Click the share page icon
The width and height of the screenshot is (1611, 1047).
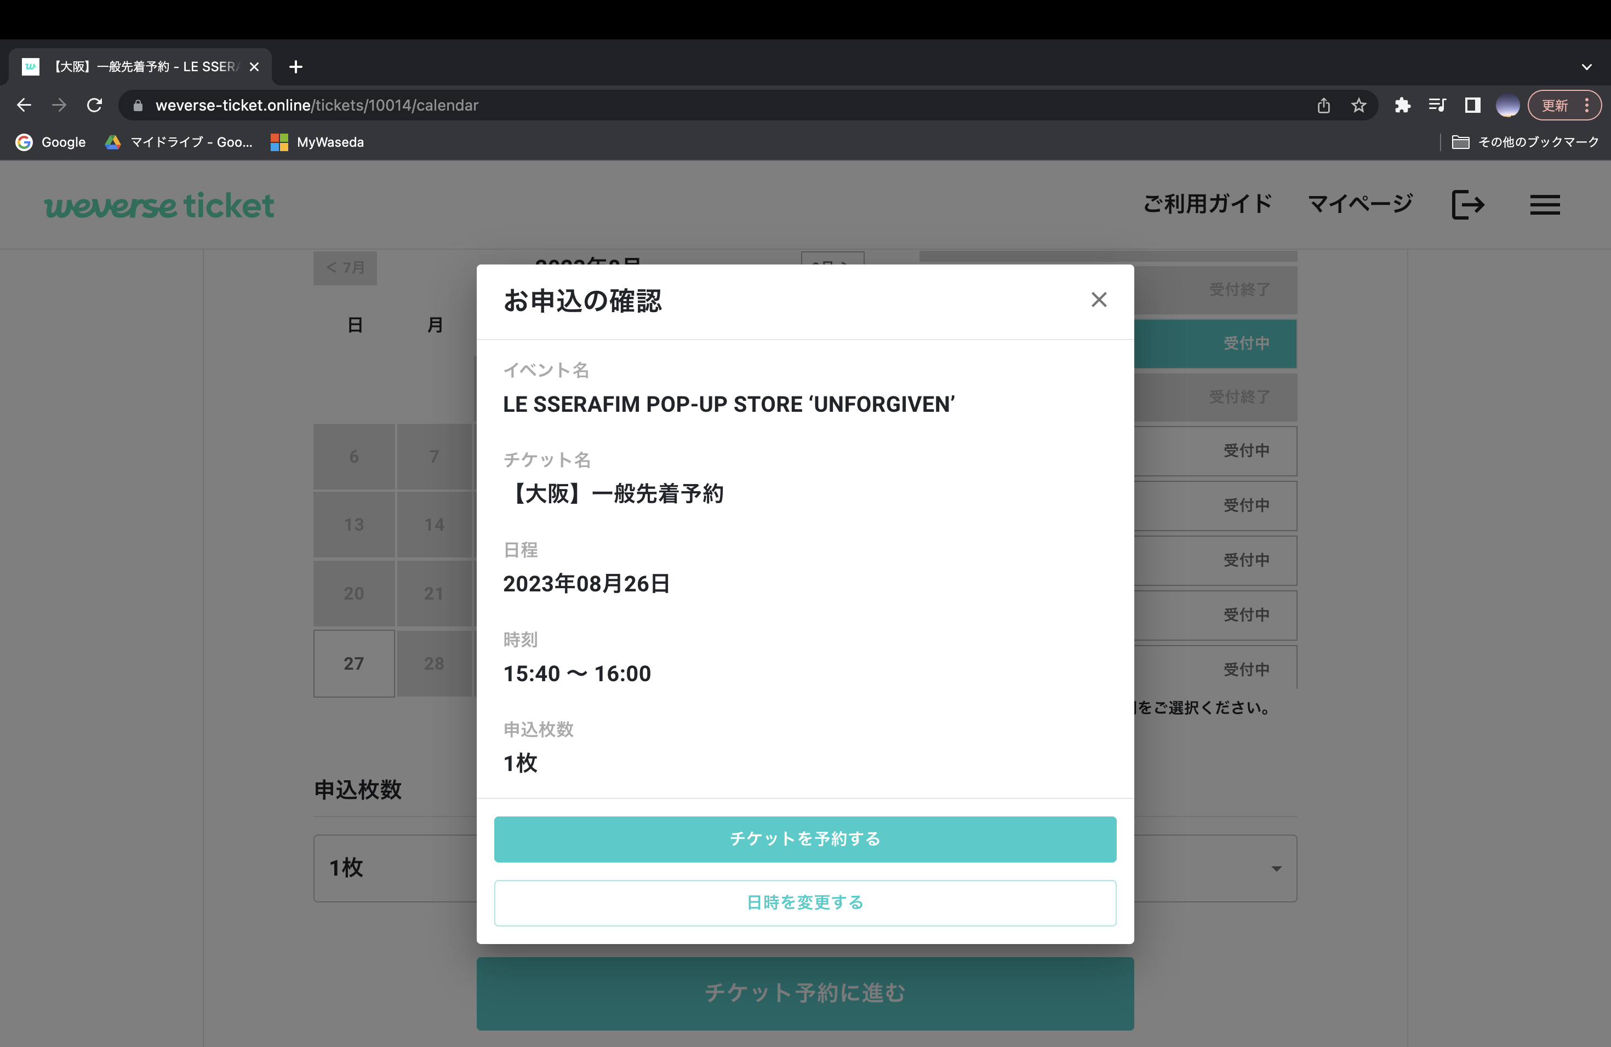tap(1323, 106)
